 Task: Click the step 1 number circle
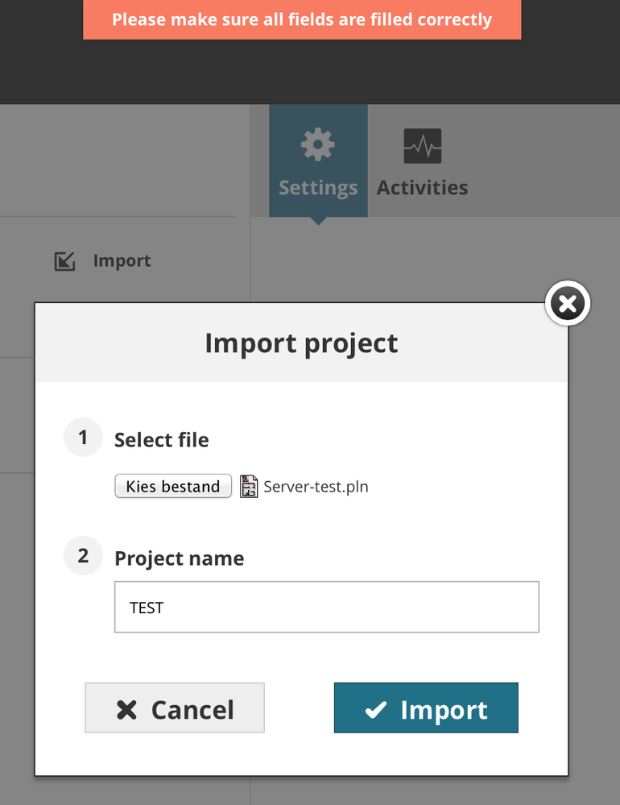pyautogui.click(x=83, y=438)
